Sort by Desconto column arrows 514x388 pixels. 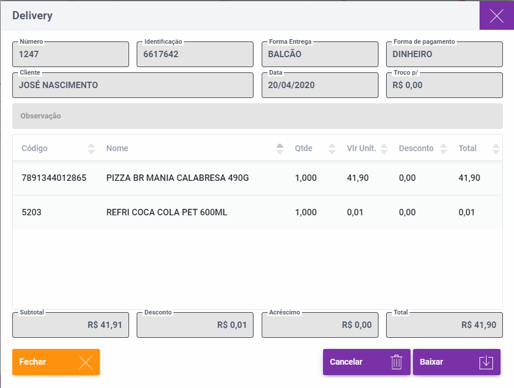pos(443,148)
